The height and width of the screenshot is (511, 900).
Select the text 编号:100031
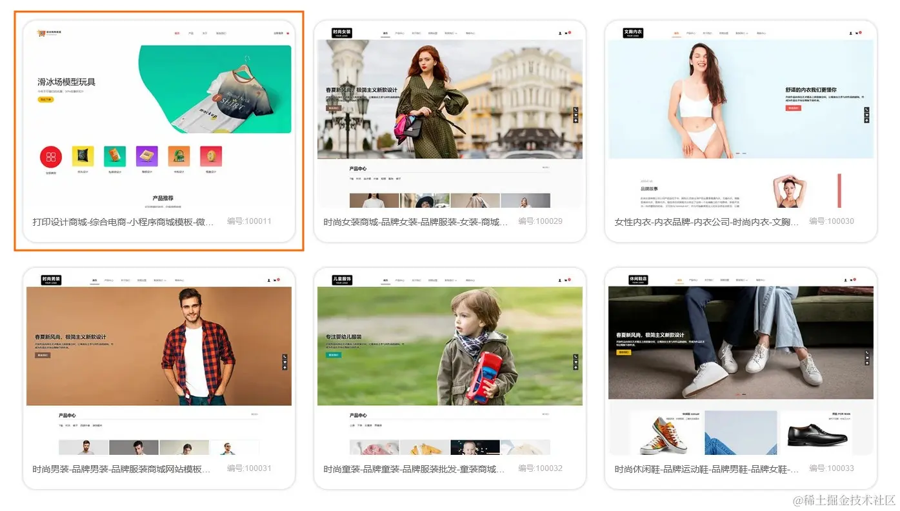coord(249,468)
